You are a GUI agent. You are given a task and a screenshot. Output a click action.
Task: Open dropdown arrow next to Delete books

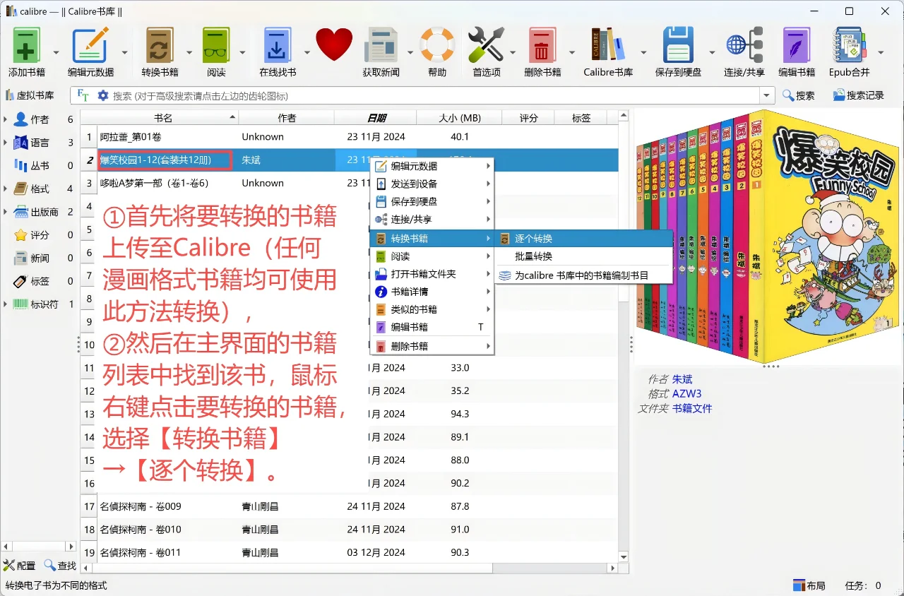click(572, 53)
